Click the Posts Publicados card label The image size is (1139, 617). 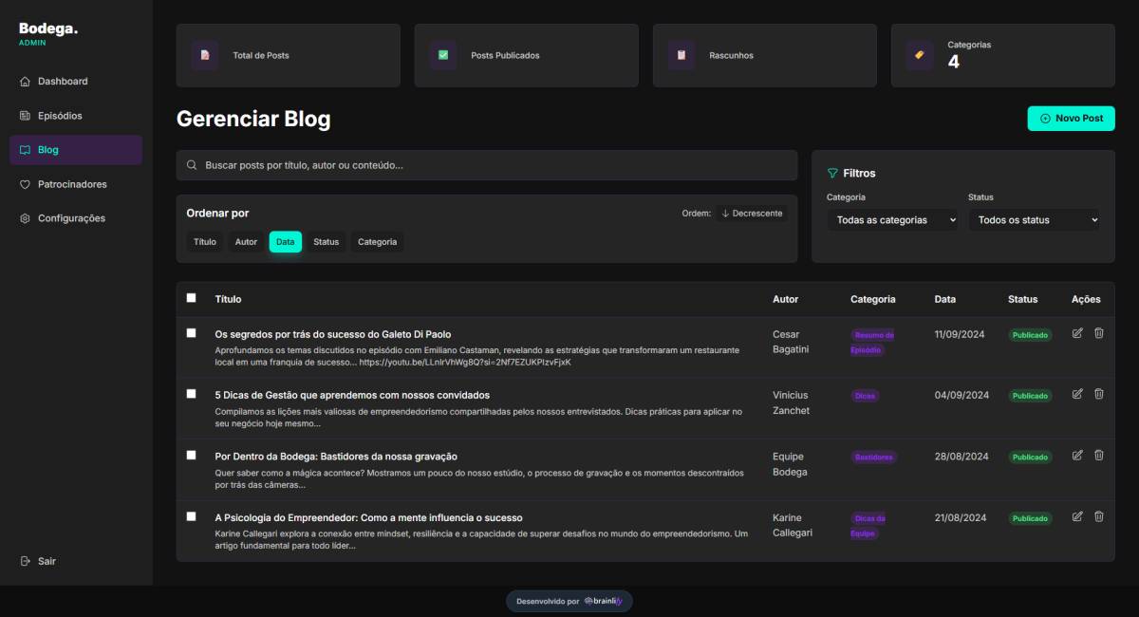click(x=505, y=56)
